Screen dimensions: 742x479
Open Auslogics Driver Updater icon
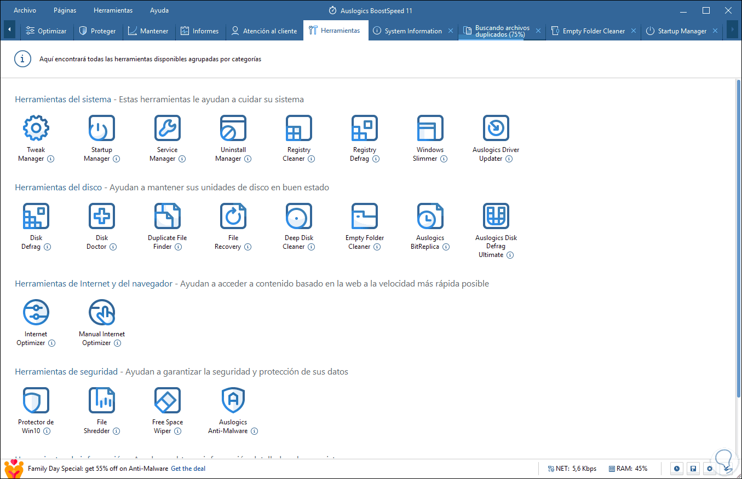tap(496, 128)
